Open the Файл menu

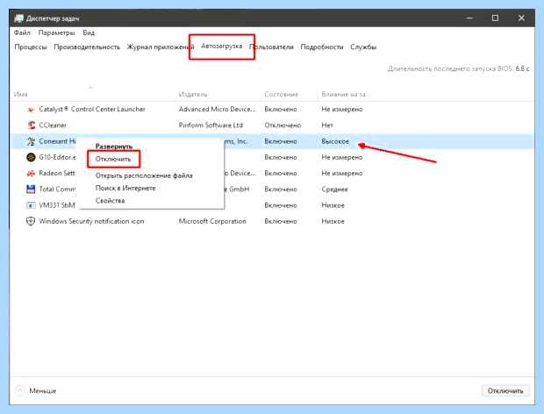(22, 32)
